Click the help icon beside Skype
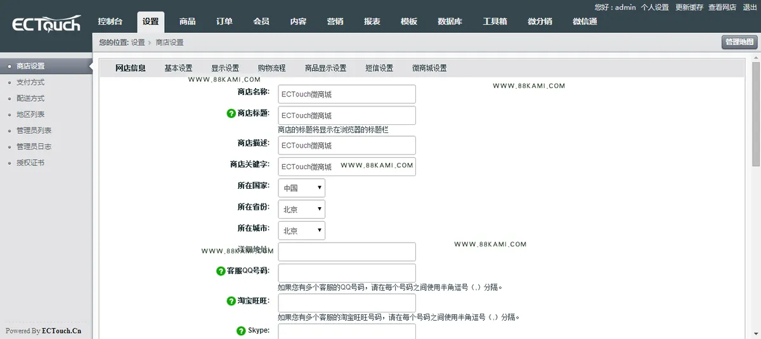 point(241,331)
